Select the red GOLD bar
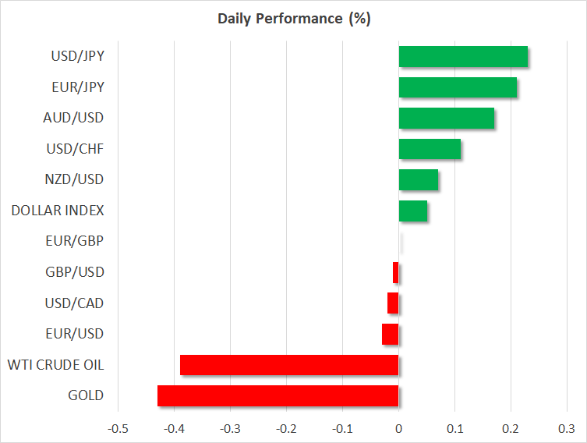 [x=278, y=395]
